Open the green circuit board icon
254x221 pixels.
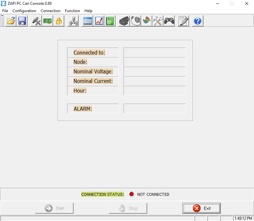click(x=47, y=21)
